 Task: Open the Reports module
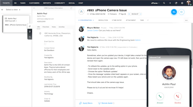47,3
